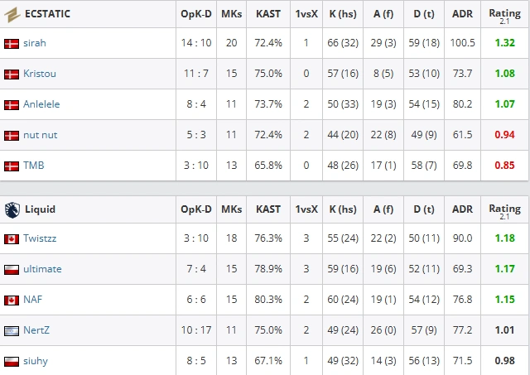This screenshot has width=530, height=375.
Task: Click the Liquid horse logo icon
Action: (12, 209)
